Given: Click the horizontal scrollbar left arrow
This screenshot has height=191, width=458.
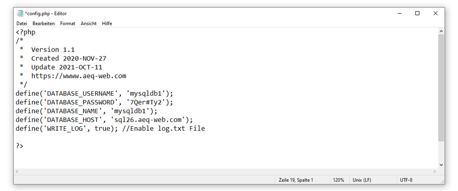Looking at the screenshot, I should pyautogui.click(x=17, y=172).
